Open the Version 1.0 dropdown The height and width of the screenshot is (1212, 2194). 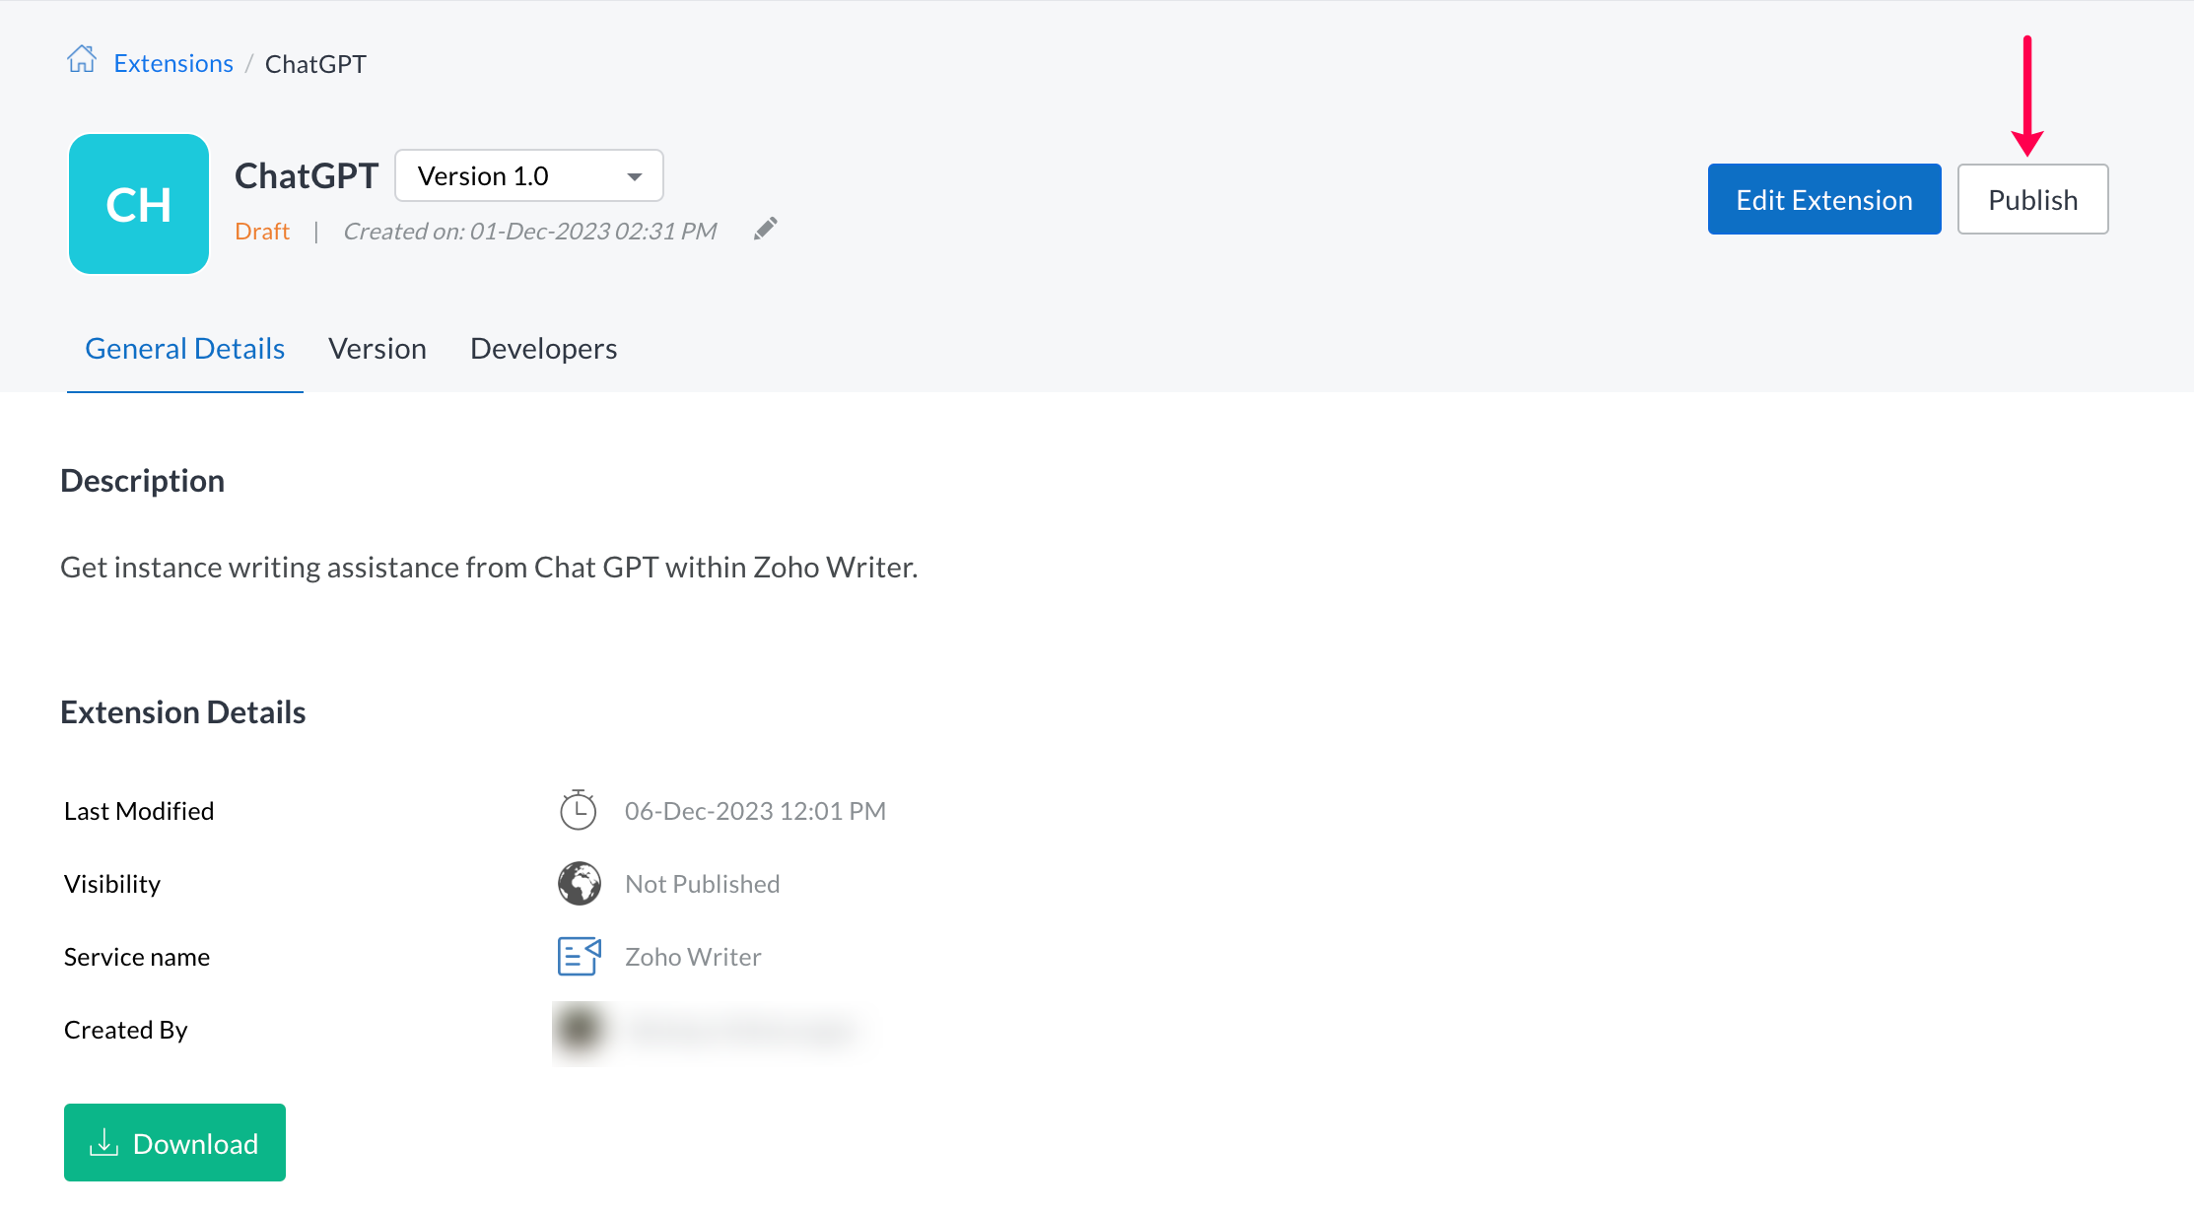pyautogui.click(x=528, y=176)
